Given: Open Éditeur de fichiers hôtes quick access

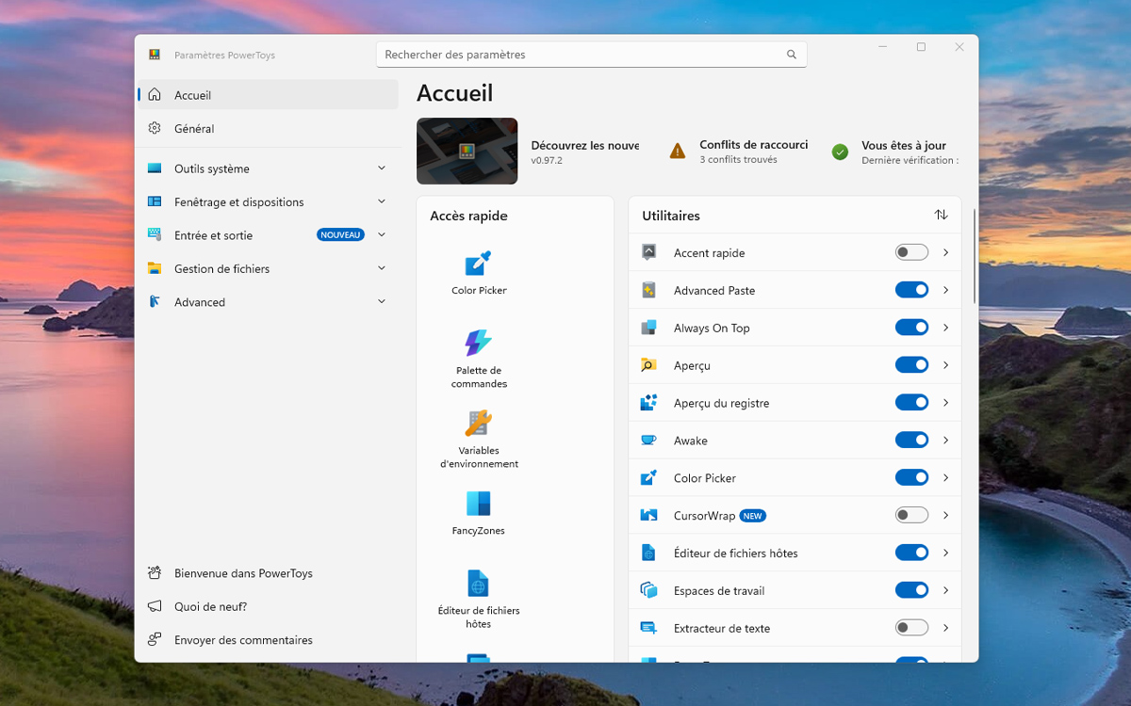Looking at the screenshot, I should click(x=479, y=584).
